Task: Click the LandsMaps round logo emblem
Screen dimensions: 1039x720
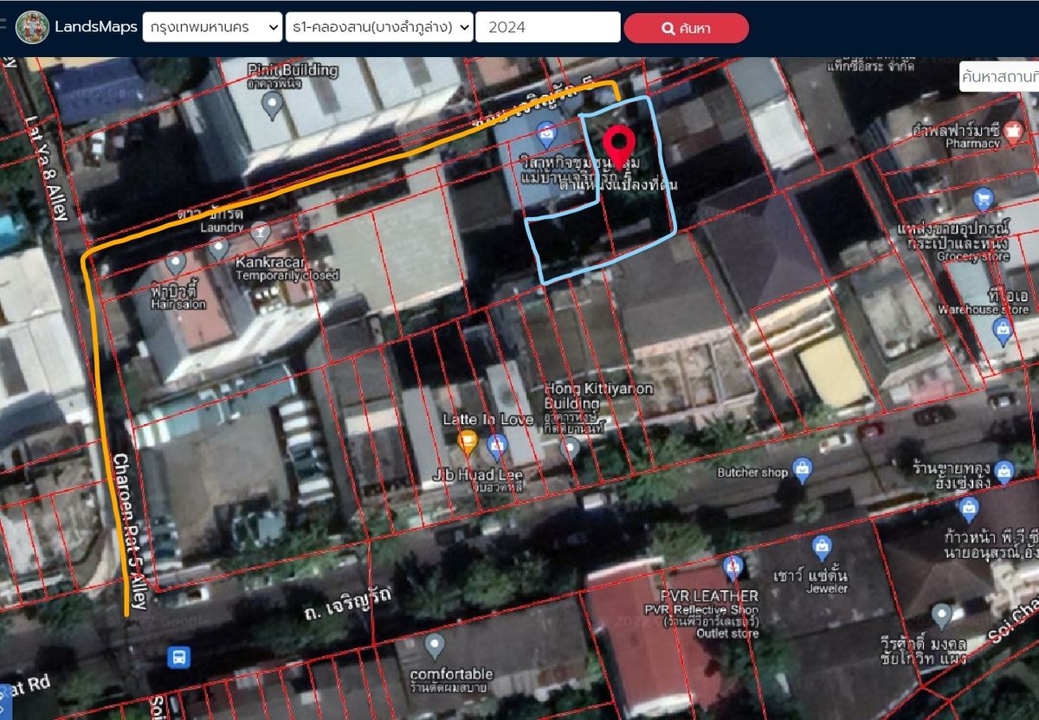Action: 33,28
